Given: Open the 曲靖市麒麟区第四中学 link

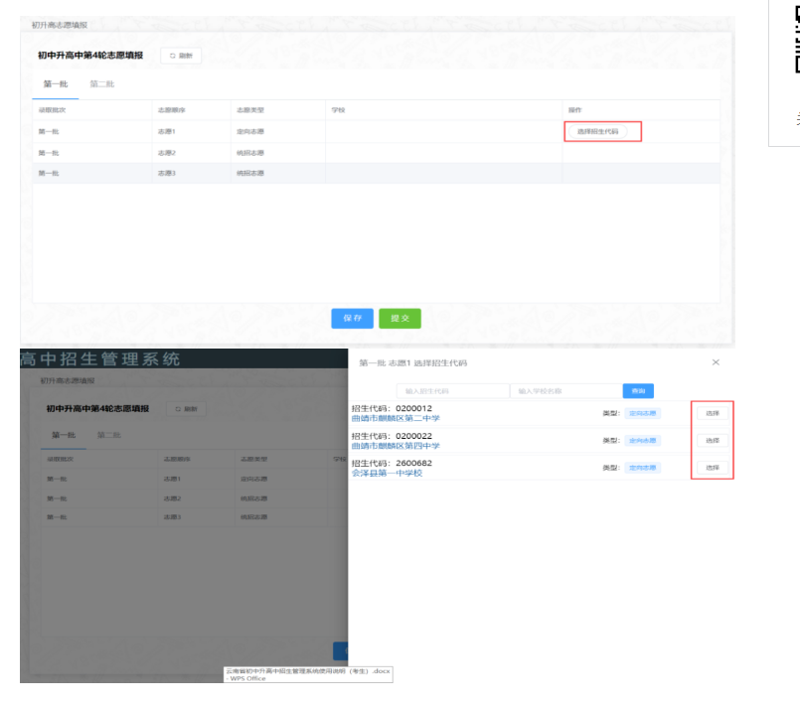Looking at the screenshot, I should click(x=396, y=446).
